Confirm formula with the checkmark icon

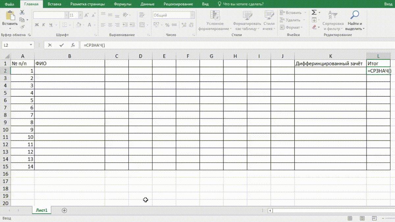[61, 45]
